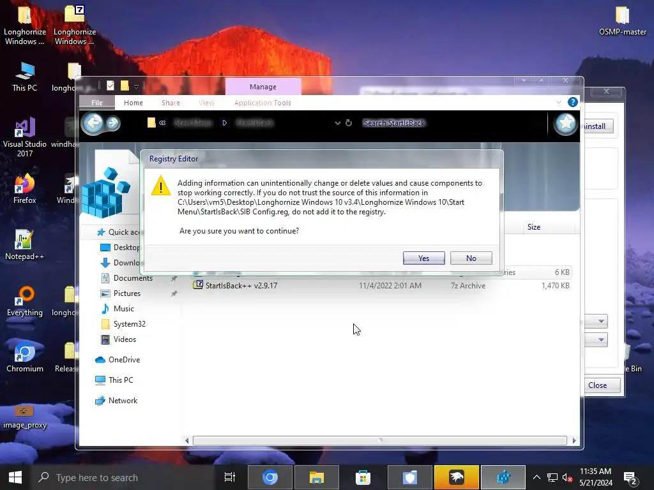654x490 pixels.
Task: Open OSMP-master folder on desktop
Action: click(622, 21)
